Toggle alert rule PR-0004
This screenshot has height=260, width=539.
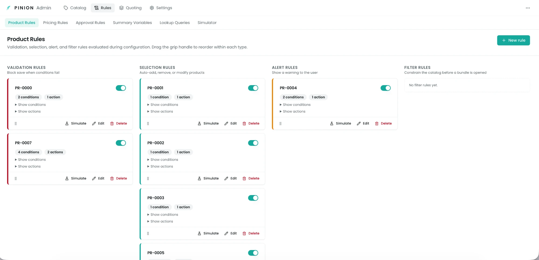pyautogui.click(x=386, y=88)
